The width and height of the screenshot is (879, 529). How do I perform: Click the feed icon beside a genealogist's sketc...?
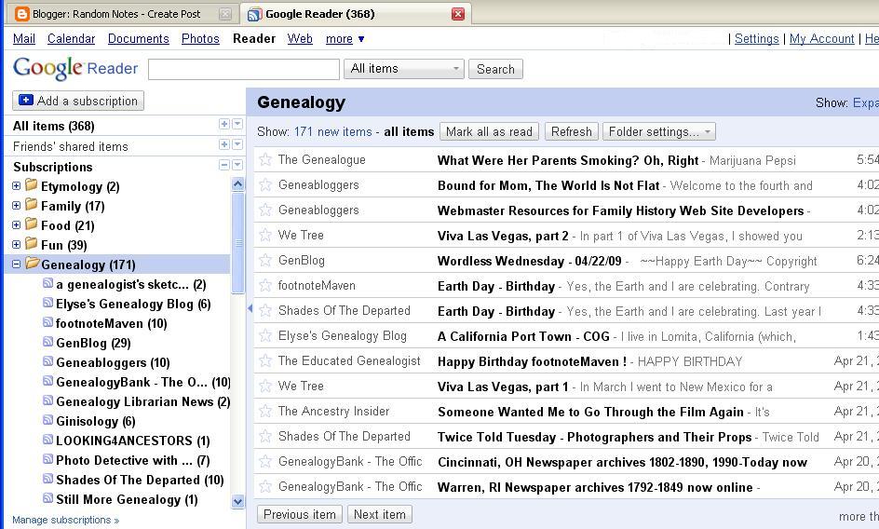coord(48,283)
